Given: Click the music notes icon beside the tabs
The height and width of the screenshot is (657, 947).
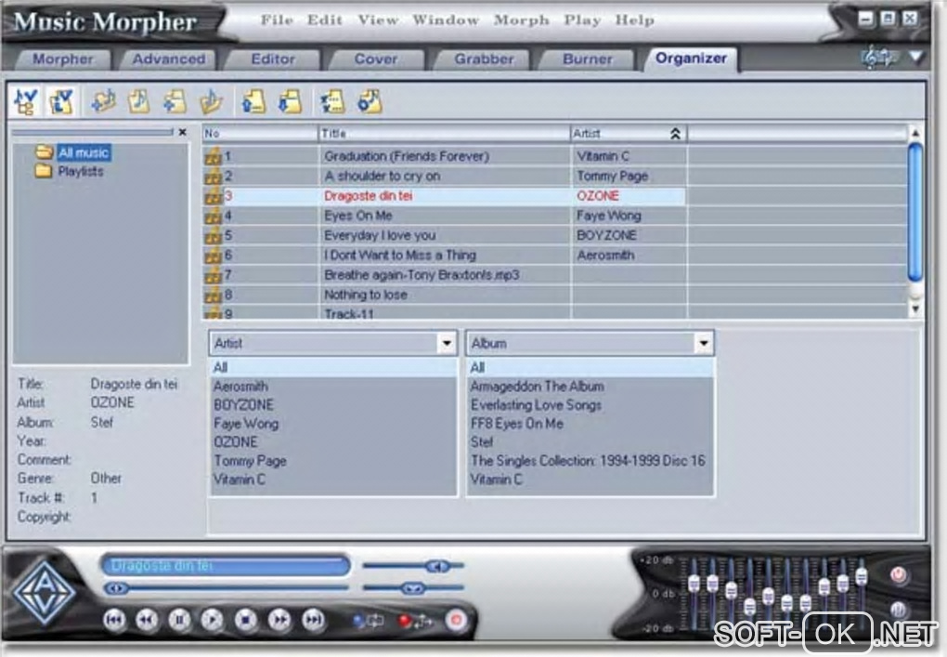Looking at the screenshot, I should point(877,58).
